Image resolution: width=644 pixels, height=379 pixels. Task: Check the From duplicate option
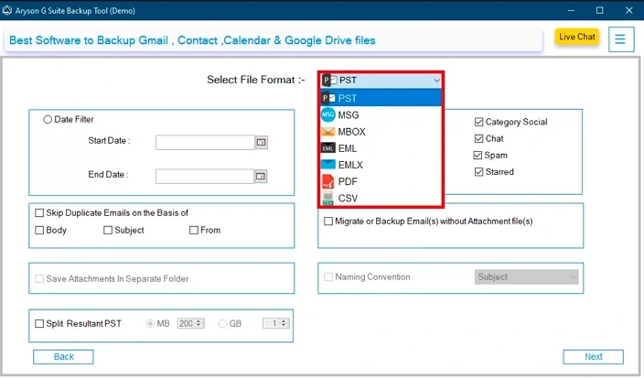click(x=193, y=230)
